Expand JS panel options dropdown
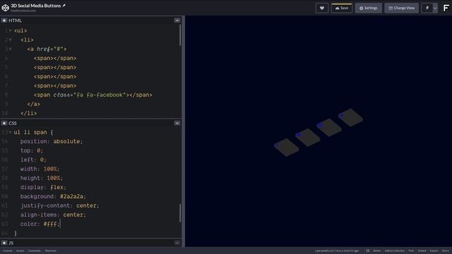This screenshot has height=254, width=452. tap(177, 243)
